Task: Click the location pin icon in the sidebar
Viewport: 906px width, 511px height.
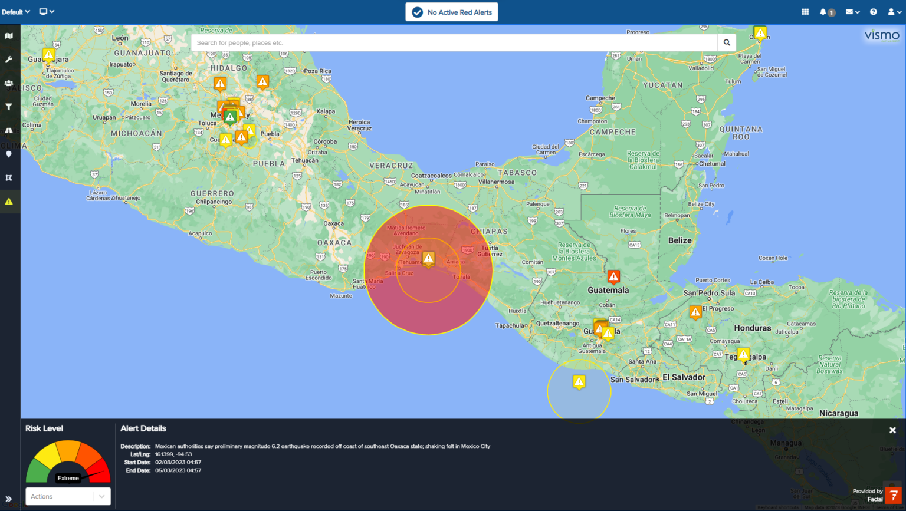Action: [x=9, y=154]
